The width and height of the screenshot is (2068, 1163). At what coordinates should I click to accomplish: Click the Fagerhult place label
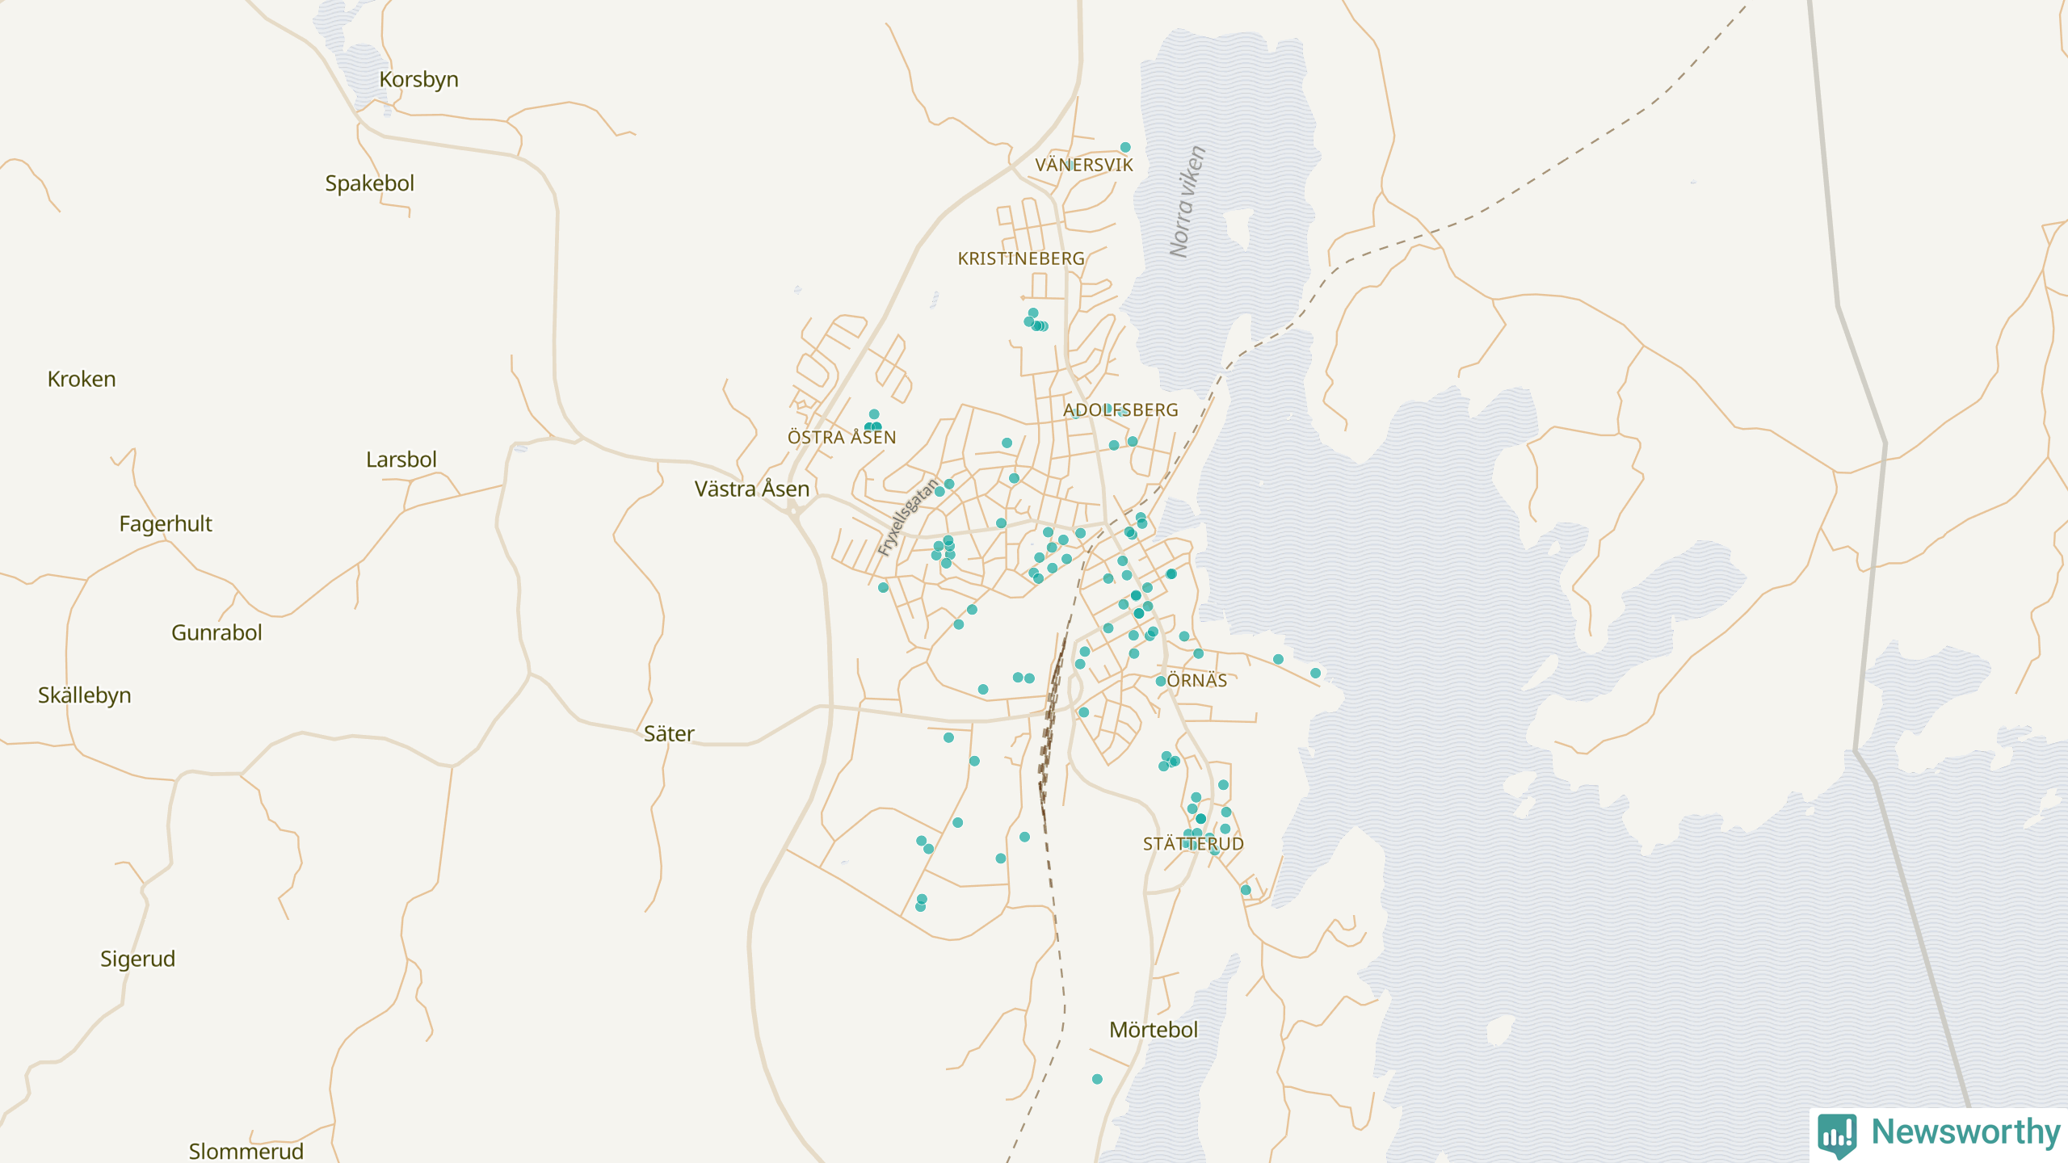166,524
